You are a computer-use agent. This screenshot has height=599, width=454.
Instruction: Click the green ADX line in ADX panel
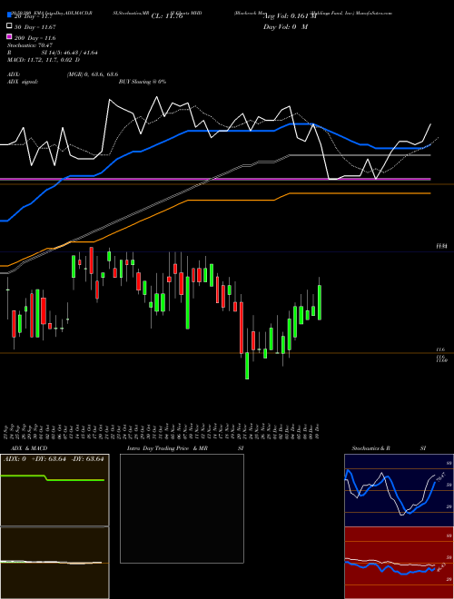point(53,478)
